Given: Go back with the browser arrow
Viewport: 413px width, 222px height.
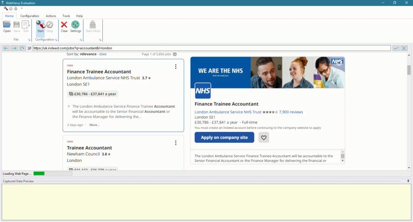Looking at the screenshot, I should tap(6, 48).
